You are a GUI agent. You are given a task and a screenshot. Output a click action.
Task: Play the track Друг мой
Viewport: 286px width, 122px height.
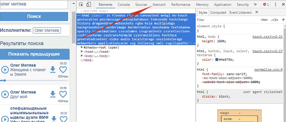[5, 94]
